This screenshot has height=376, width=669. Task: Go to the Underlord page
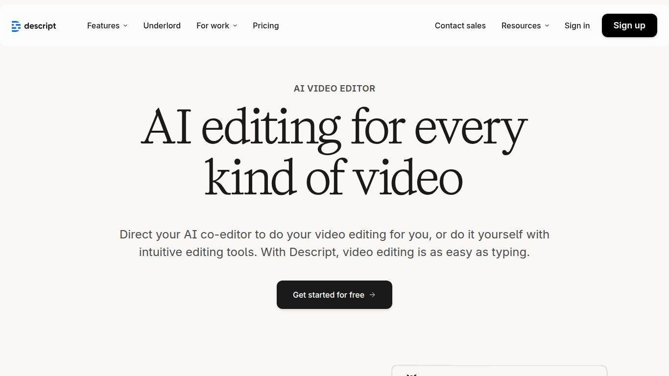[x=162, y=25]
